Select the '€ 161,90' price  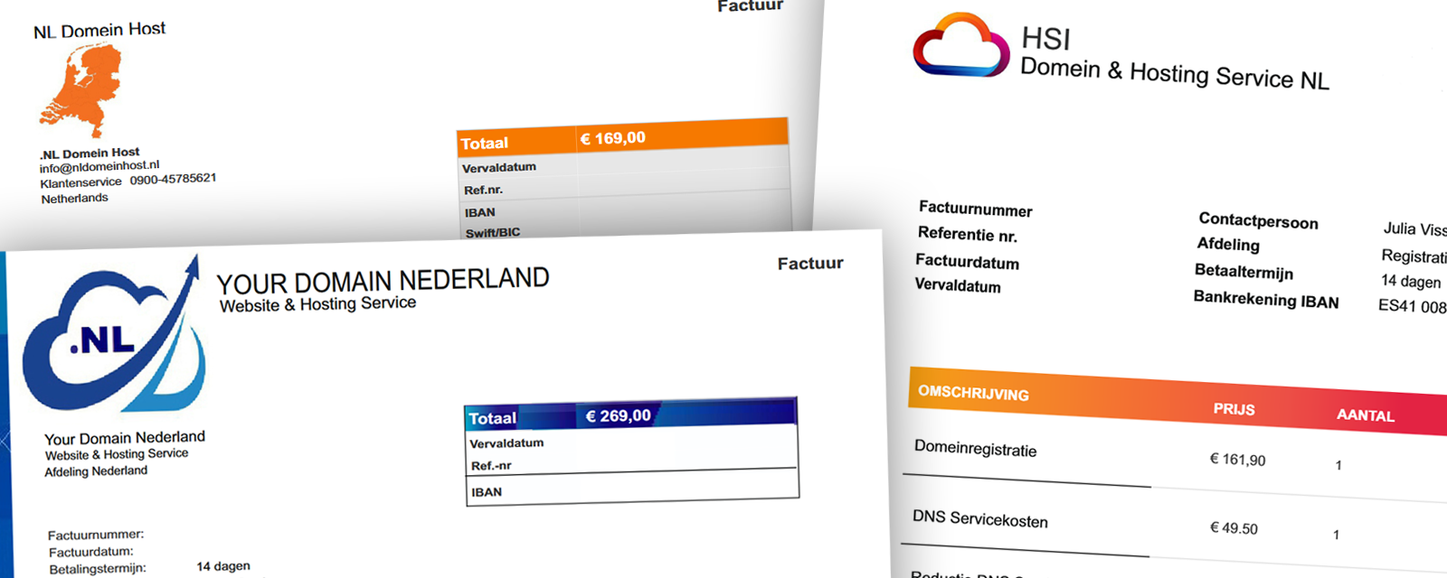point(1237,460)
